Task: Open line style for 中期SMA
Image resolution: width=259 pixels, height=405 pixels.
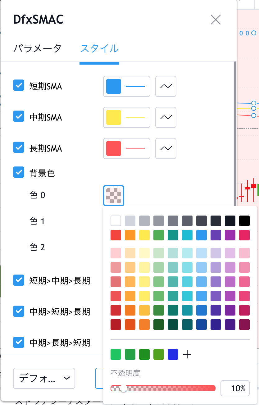Action: coord(166,117)
